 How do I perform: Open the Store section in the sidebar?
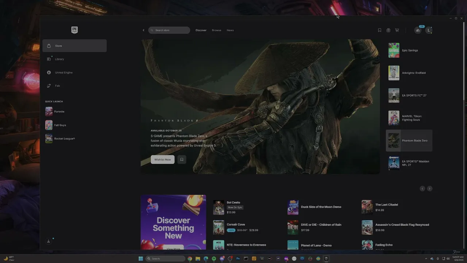tap(74, 46)
